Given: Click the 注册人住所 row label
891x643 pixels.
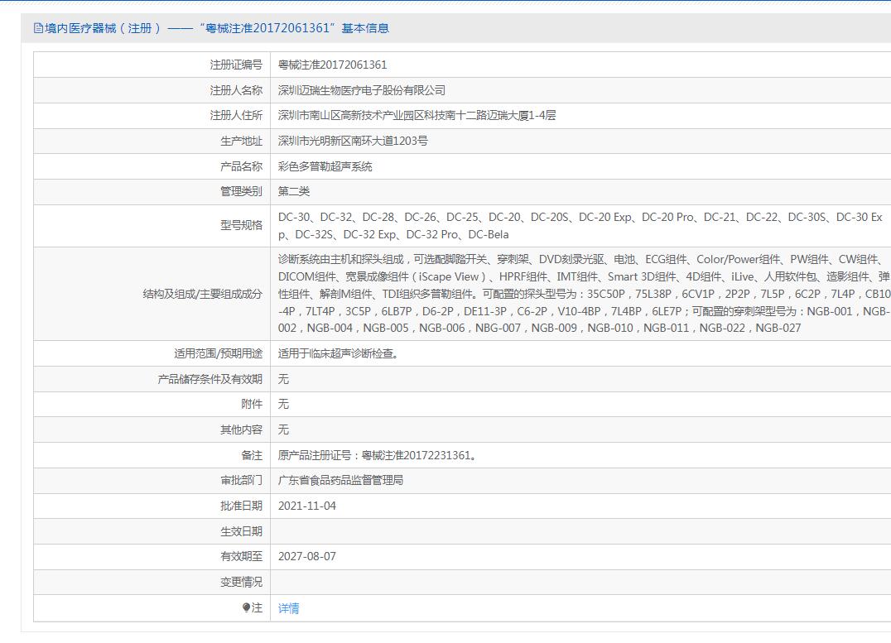Looking at the screenshot, I should pos(236,115).
